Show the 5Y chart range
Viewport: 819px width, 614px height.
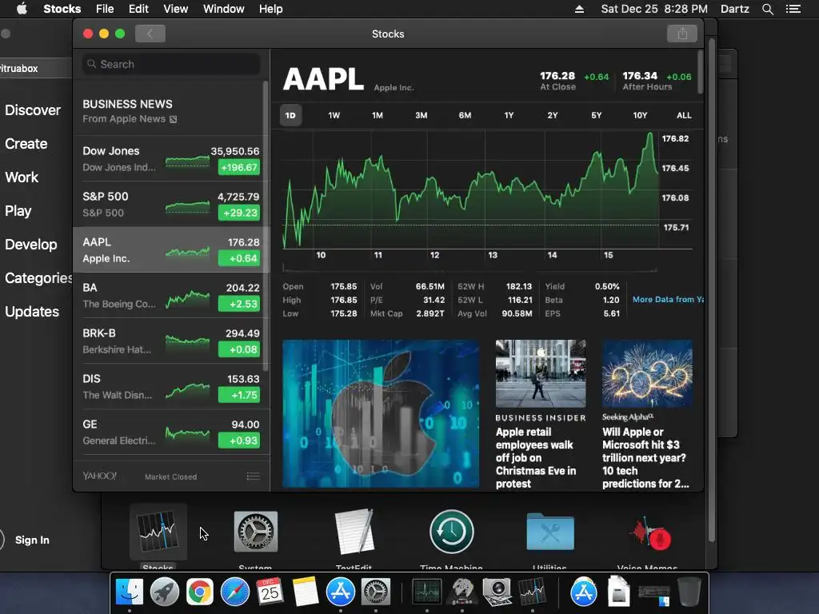pyautogui.click(x=597, y=115)
